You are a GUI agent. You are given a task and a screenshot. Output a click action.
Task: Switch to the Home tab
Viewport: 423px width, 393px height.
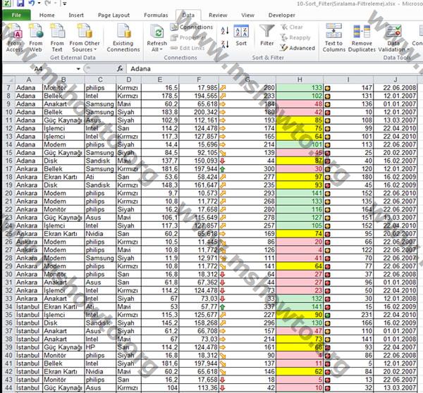tap(47, 15)
